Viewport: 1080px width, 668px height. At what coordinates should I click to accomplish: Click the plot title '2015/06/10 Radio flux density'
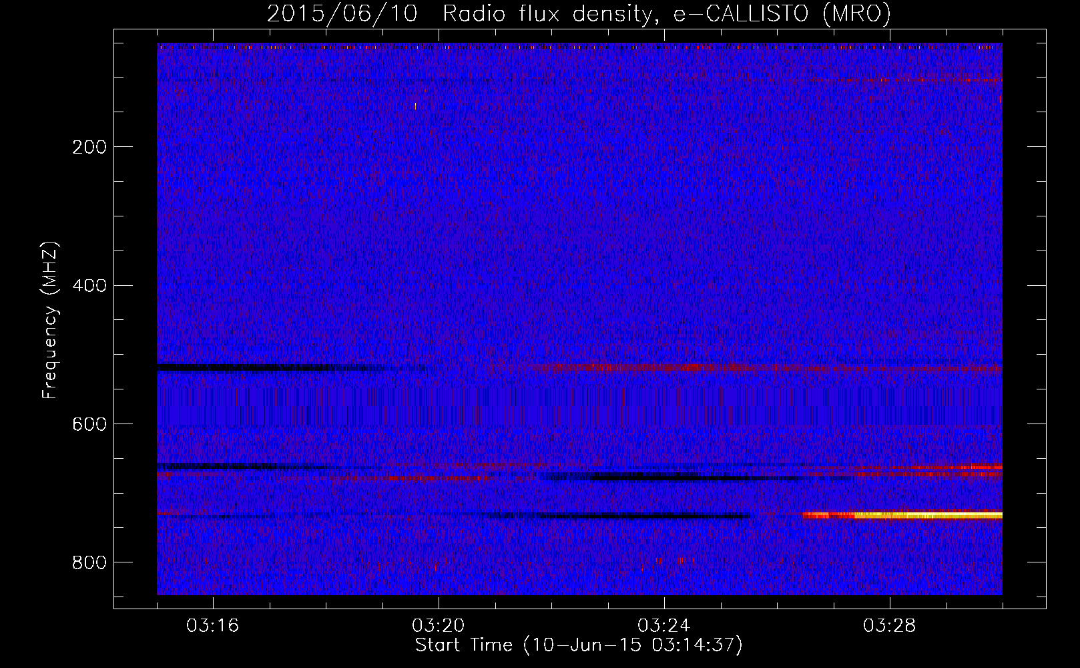point(579,13)
